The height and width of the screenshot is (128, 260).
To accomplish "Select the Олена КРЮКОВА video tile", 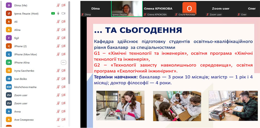I will 158,9.
